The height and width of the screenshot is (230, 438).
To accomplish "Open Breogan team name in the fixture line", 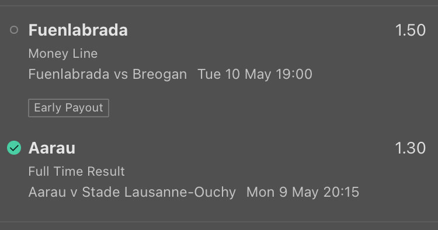I will coord(159,74).
